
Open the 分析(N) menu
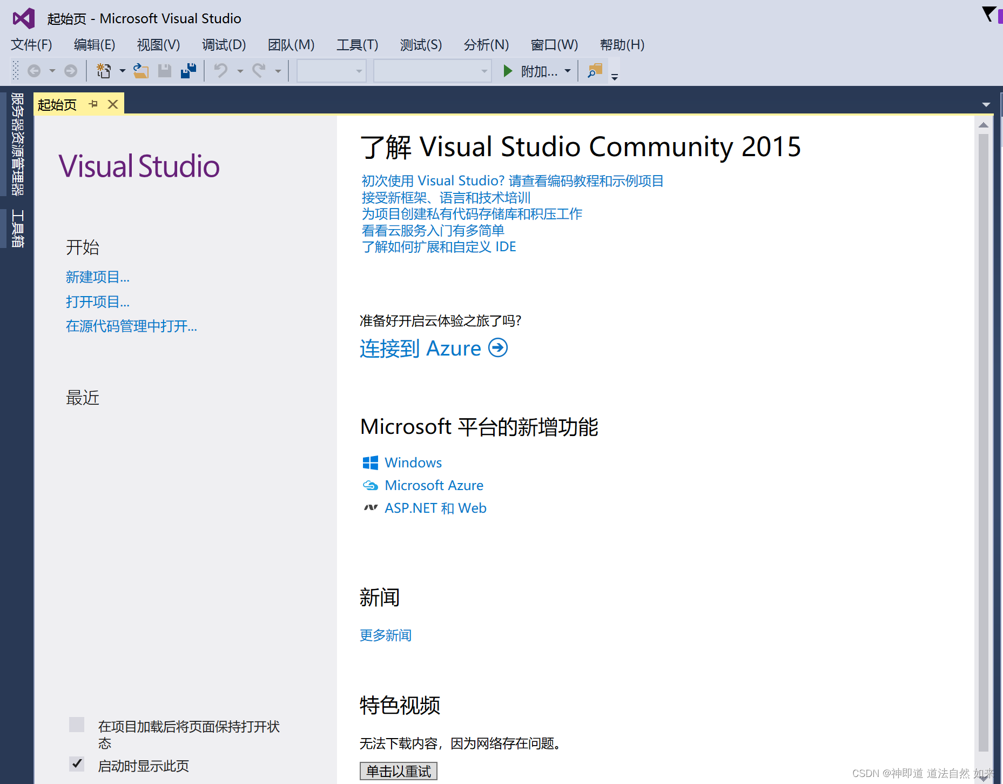coord(486,45)
